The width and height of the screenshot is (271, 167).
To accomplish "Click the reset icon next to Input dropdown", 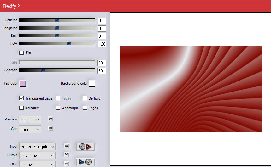I will 67,146.
